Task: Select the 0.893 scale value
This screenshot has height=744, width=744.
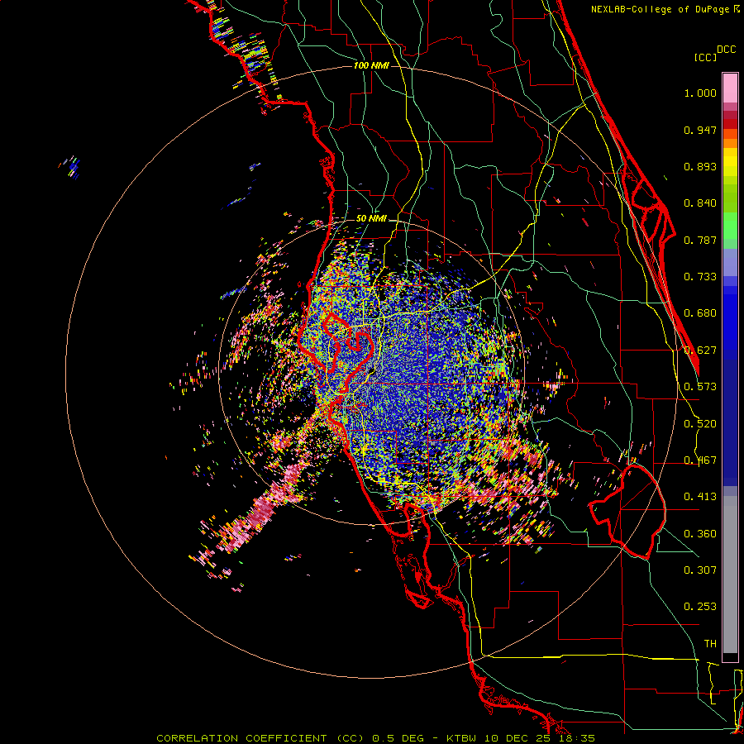Action: point(700,166)
